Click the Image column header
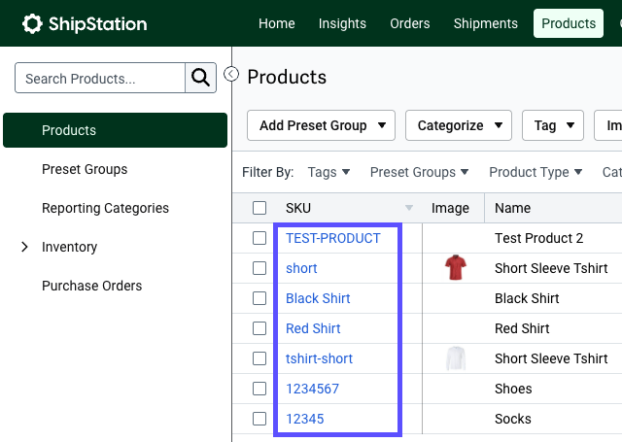The image size is (622, 442). click(450, 208)
